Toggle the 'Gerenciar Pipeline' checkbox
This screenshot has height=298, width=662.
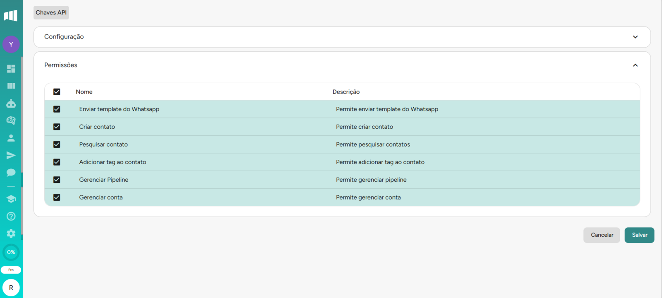[57, 180]
